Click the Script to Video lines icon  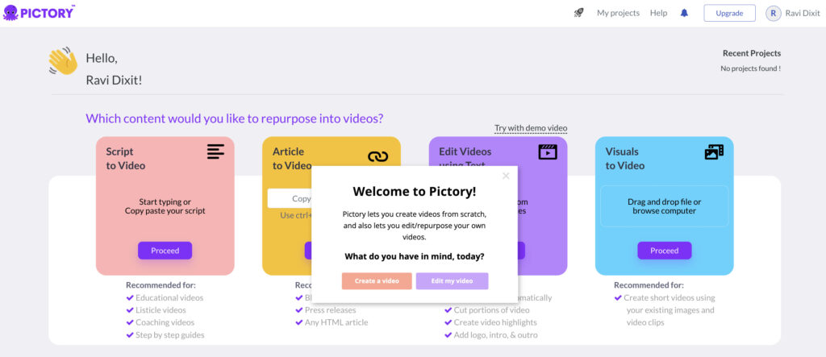click(215, 152)
